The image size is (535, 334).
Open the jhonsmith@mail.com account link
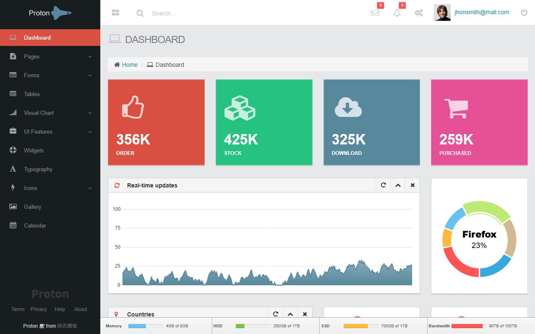(481, 12)
